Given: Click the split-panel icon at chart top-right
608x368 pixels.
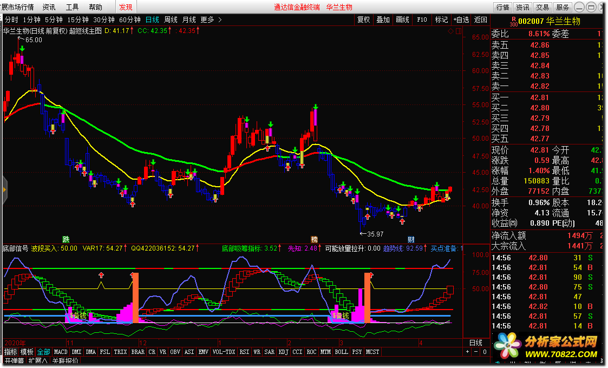Looking at the screenshot, I should (459, 31).
